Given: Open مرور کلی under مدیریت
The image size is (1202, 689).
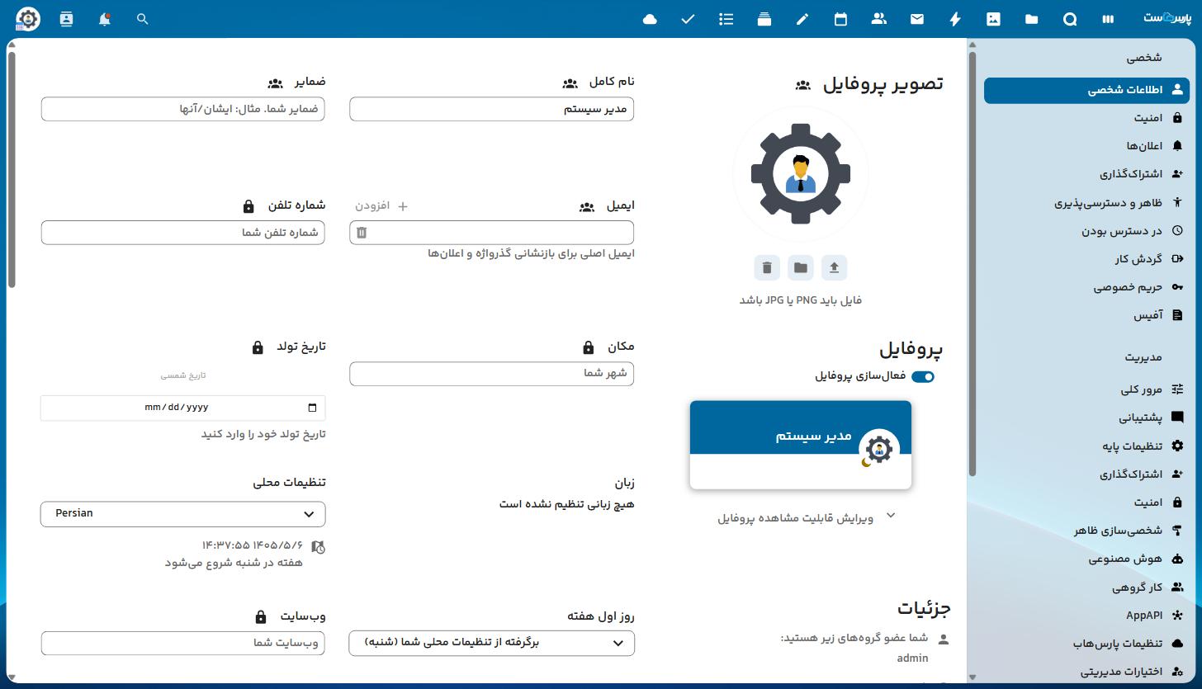Looking at the screenshot, I should pyautogui.click(x=1086, y=389).
